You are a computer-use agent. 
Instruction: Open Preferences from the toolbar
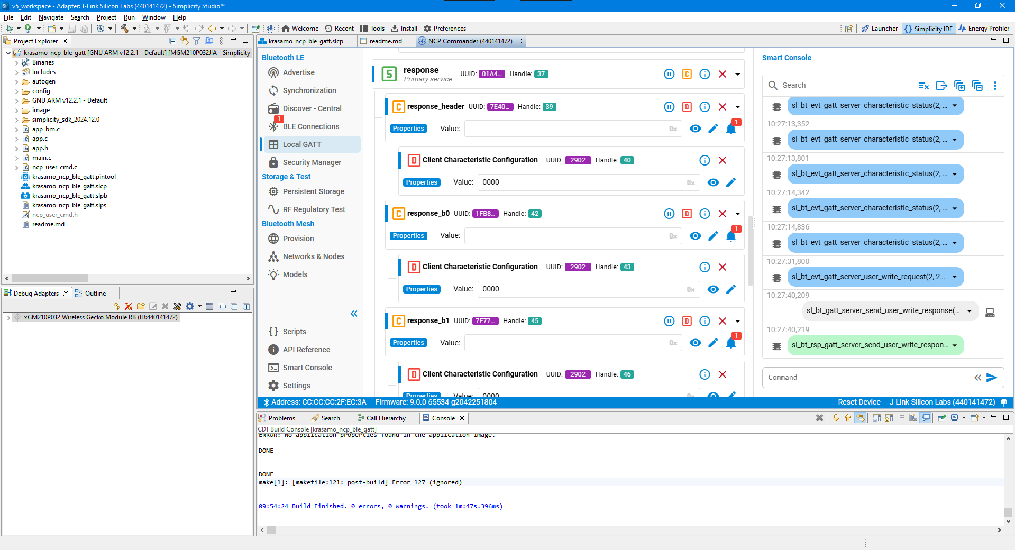(x=445, y=29)
